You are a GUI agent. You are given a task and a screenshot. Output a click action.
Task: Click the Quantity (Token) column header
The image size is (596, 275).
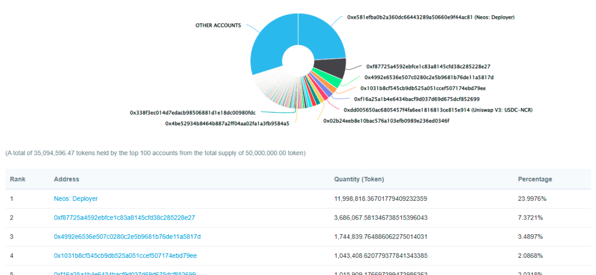pos(359,179)
